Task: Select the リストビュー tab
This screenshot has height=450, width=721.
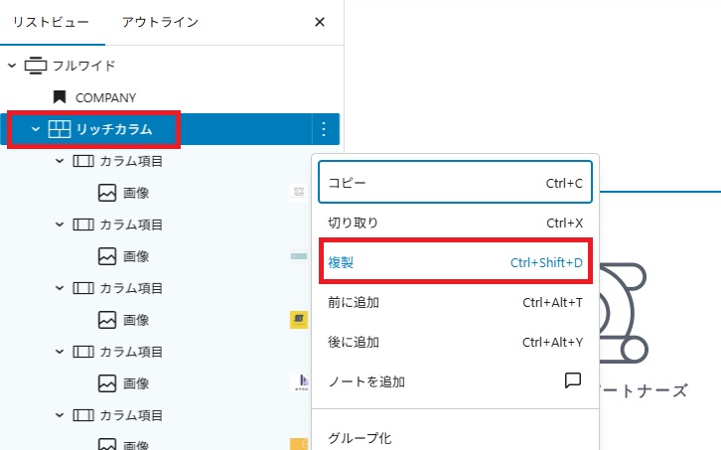Action: pos(51,22)
